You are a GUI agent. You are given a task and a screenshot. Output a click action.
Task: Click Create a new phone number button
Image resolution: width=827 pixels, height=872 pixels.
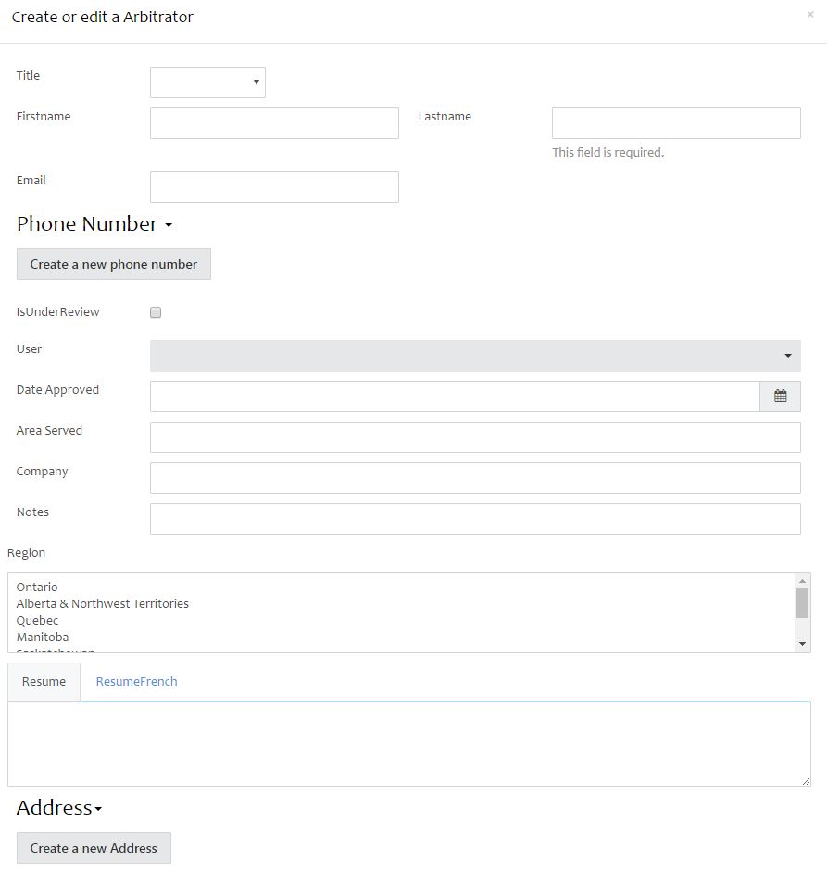coord(114,264)
